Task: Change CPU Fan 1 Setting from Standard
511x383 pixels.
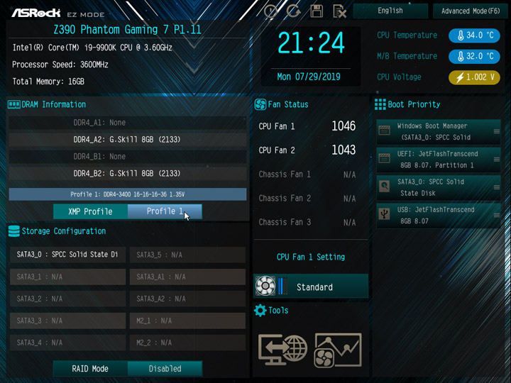Action: click(x=311, y=286)
